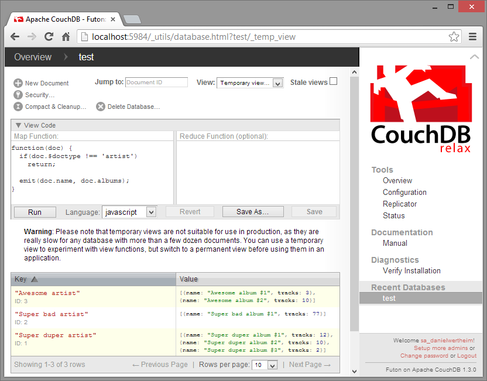Go back with browser back arrow
Screen dimensions: 487x381
(x=15, y=37)
